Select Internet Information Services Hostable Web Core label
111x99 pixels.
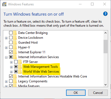tap(53, 76)
